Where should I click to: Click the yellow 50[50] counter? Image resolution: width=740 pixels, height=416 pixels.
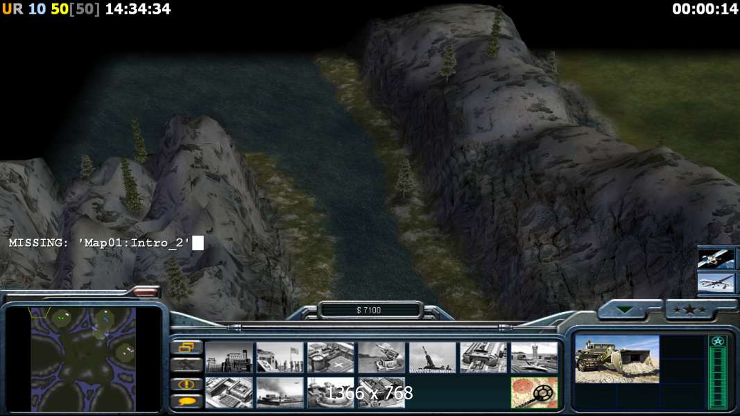pyautogui.click(x=75, y=9)
